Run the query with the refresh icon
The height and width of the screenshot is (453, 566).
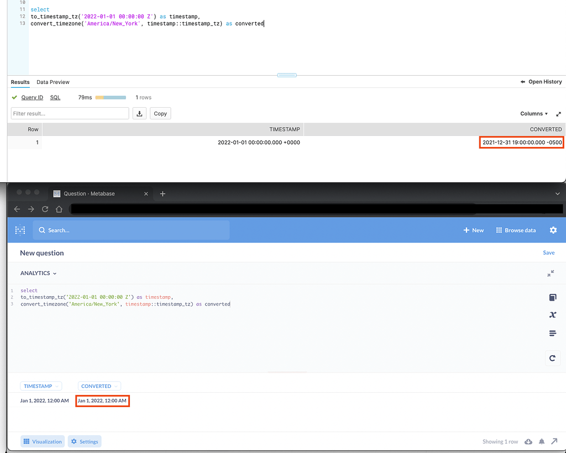pos(552,358)
